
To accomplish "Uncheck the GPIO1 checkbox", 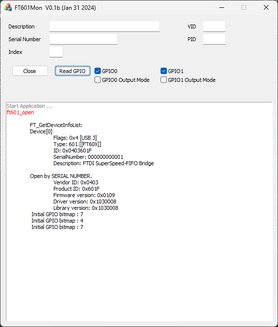I will (163, 71).
